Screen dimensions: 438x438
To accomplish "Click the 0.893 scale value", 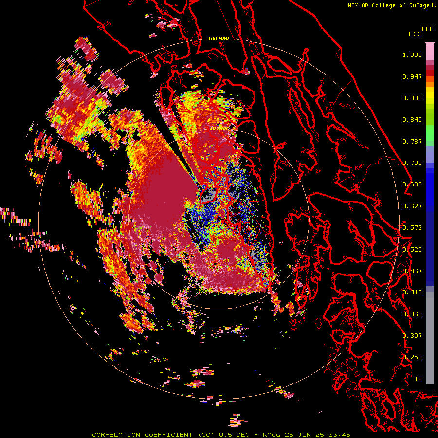I will pyautogui.click(x=412, y=98).
